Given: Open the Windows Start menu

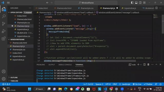Looking at the screenshot, I should click(x=30, y=89).
